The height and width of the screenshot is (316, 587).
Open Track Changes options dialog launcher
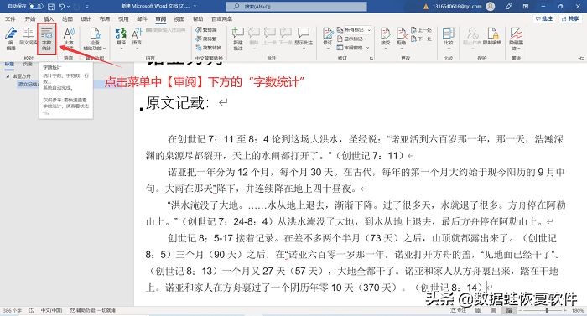tap(371, 59)
